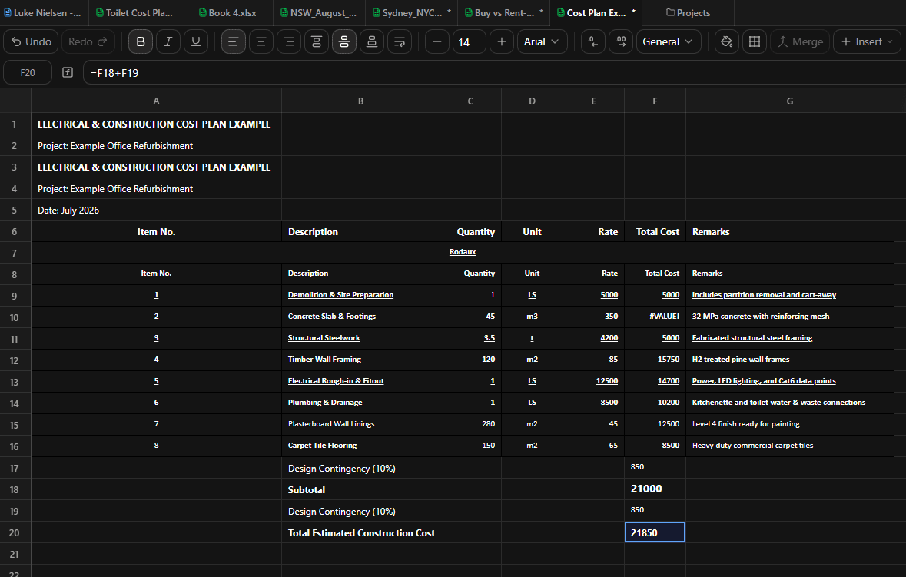This screenshot has height=577, width=906.
Task: Toggle italic formatting
Action: tap(168, 41)
